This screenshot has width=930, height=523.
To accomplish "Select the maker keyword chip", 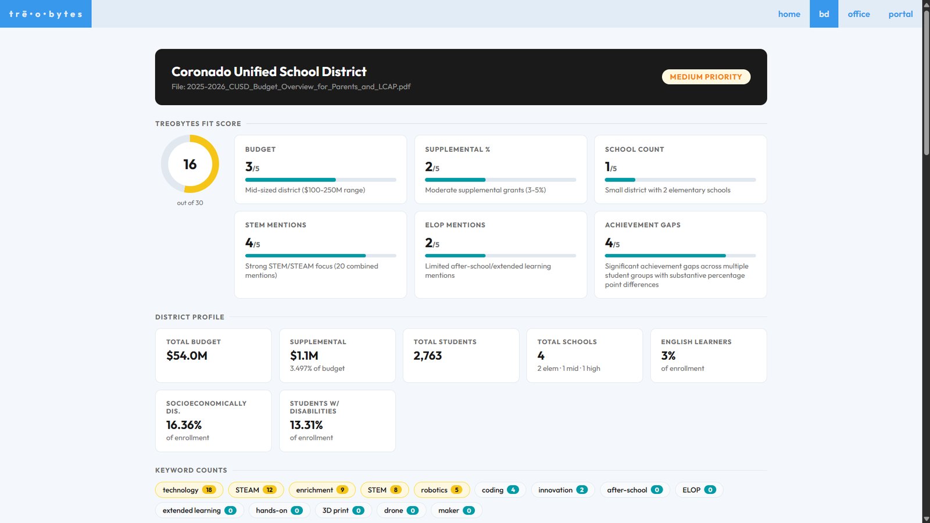I will pos(456,510).
